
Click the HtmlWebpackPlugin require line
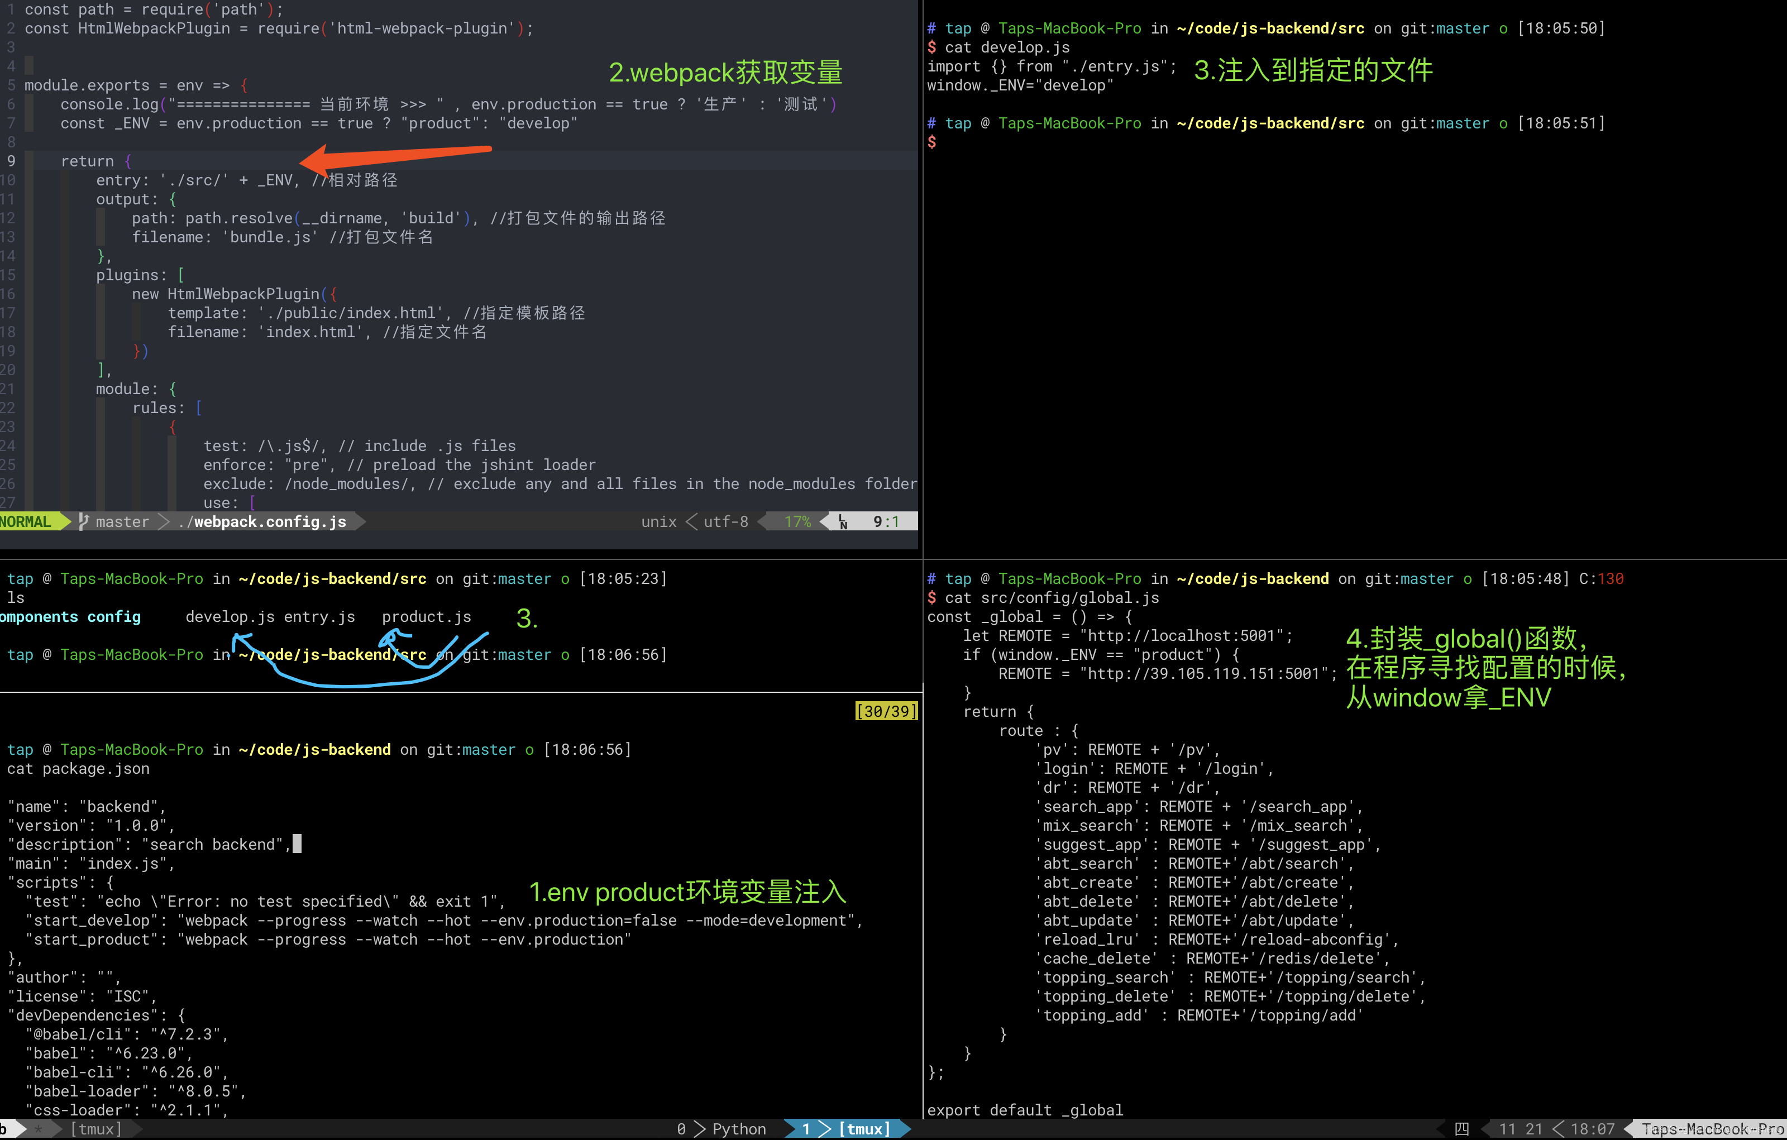coord(279,28)
